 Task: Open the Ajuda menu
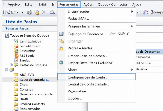click(x=137, y=4)
